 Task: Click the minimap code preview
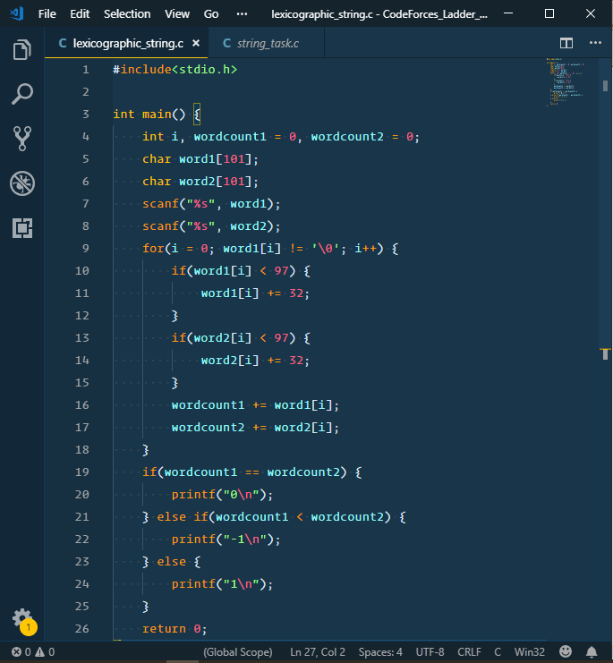(x=562, y=85)
